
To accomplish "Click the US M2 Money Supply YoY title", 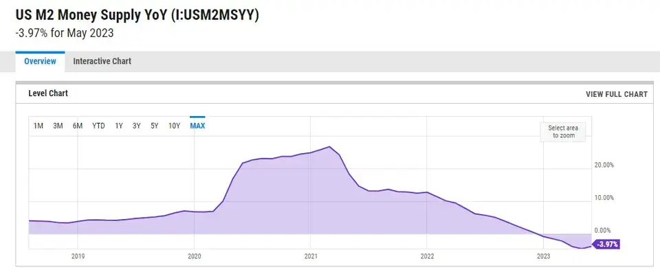I will (137, 14).
